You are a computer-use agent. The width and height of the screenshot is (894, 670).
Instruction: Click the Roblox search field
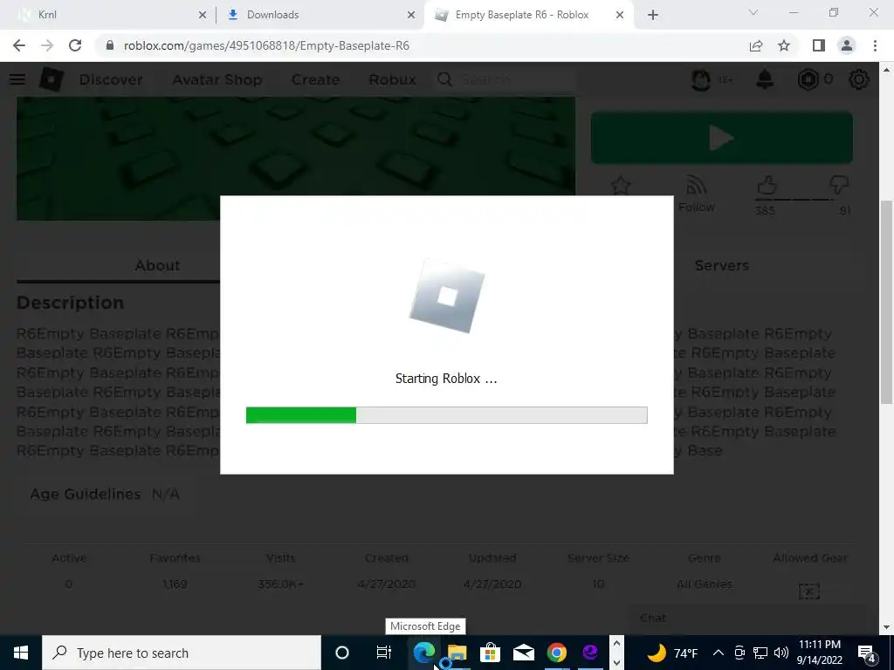[x=505, y=79]
